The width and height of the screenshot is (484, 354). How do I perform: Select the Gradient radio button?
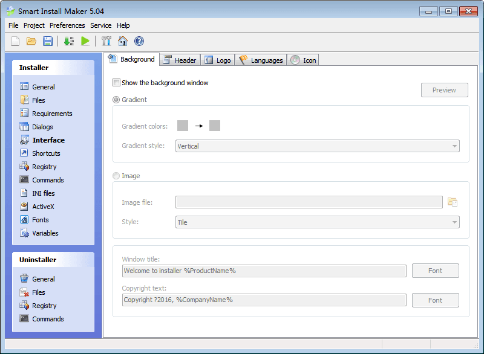[116, 100]
